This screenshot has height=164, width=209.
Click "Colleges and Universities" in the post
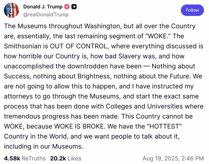pyautogui.click(x=144, y=106)
